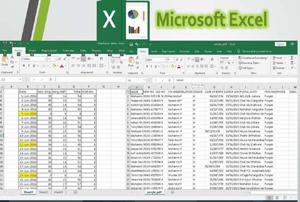The width and height of the screenshot is (300, 202).
Task: Add new sheet beside Sheet3 tab
Action: coord(75,192)
